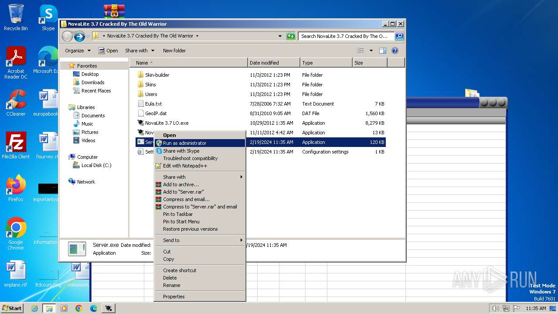558x314 pixels.
Task: Select Pin to Start Menu
Action: coord(200,222)
